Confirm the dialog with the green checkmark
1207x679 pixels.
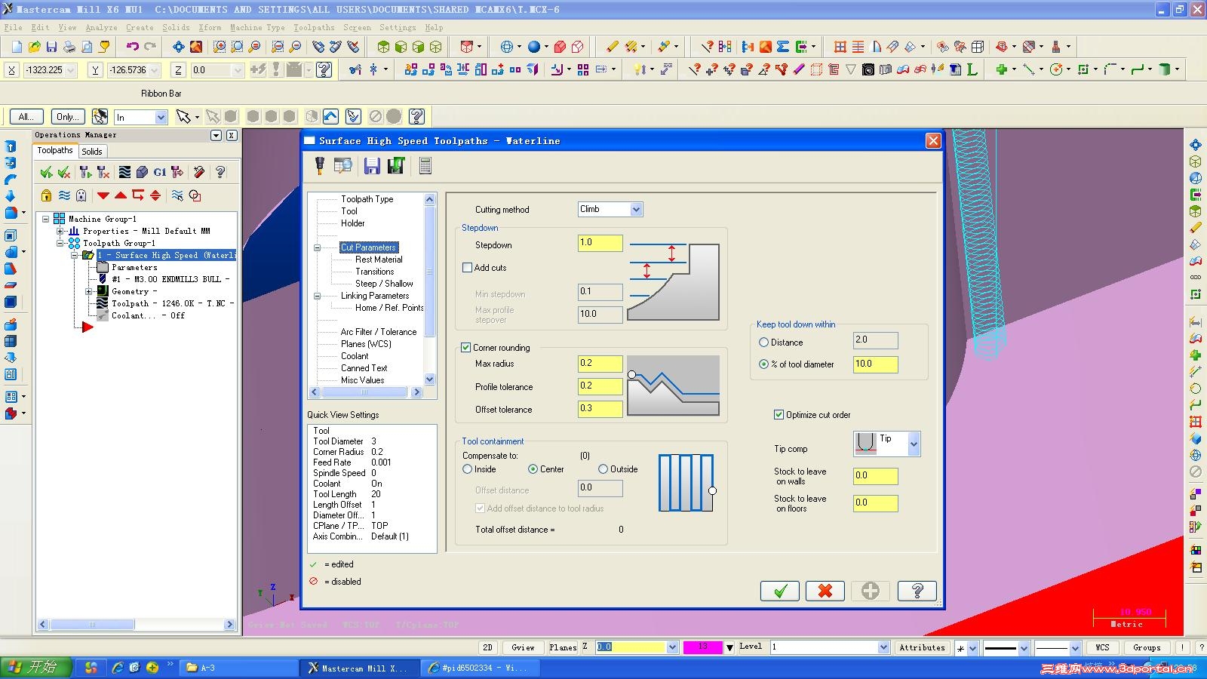click(780, 591)
